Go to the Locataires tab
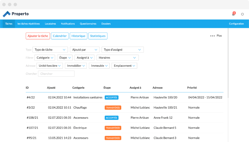The image size is (249, 142). click(x=50, y=24)
